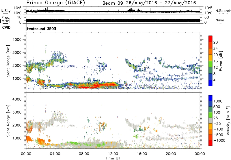Click the 100 velocity colorbar value
The height and width of the screenshot is (160, 231).
pos(217,112)
